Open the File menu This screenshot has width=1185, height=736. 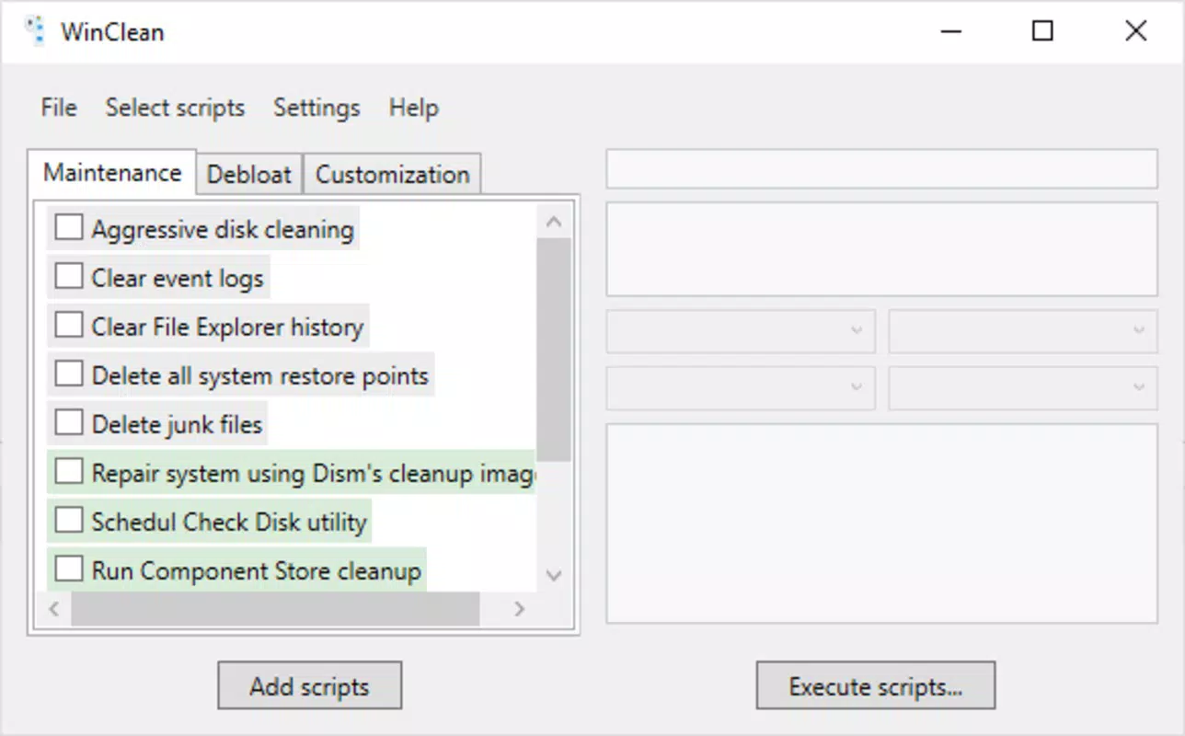coord(59,108)
